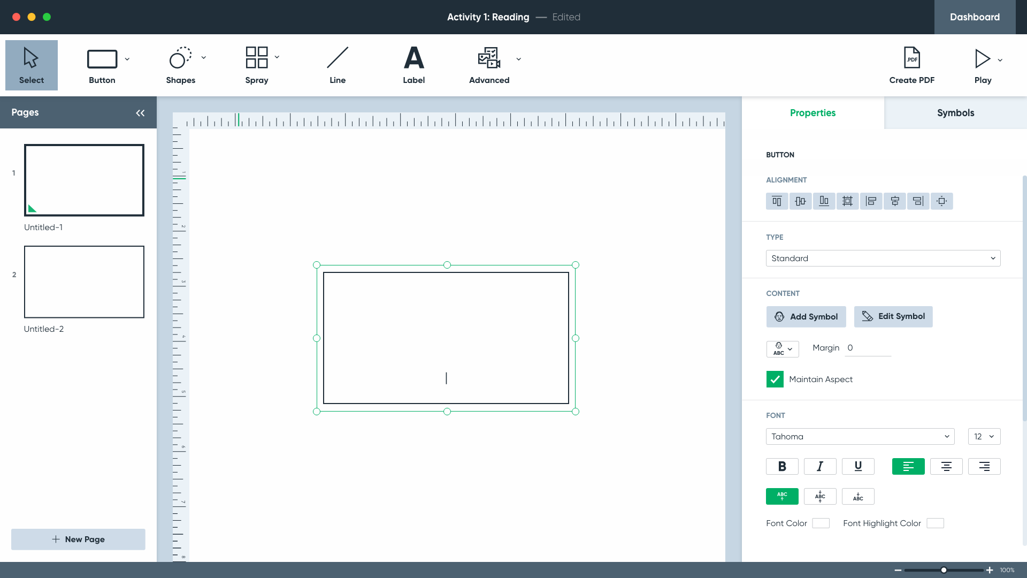Click the Shapes tool icon
1027x578 pixels.
pyautogui.click(x=180, y=58)
